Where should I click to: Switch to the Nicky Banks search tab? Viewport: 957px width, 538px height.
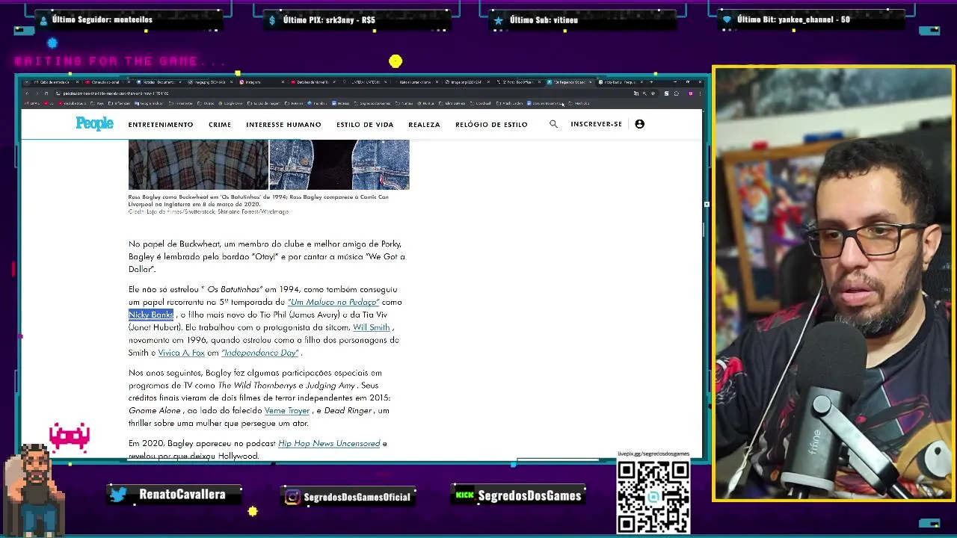(622, 82)
